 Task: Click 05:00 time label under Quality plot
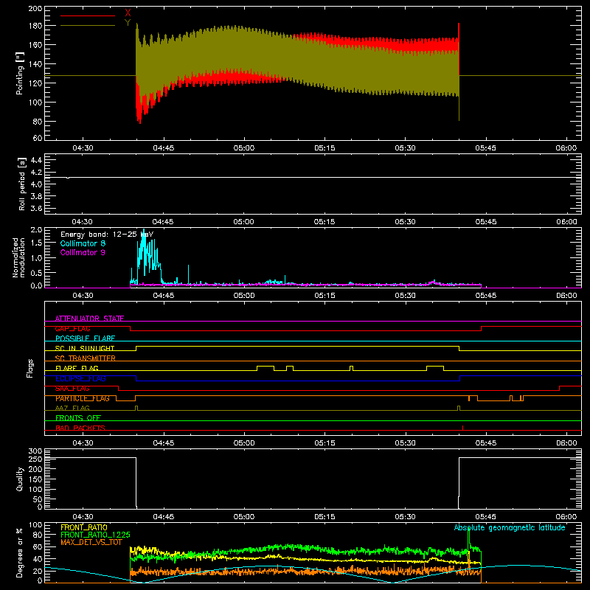pyautogui.click(x=244, y=517)
